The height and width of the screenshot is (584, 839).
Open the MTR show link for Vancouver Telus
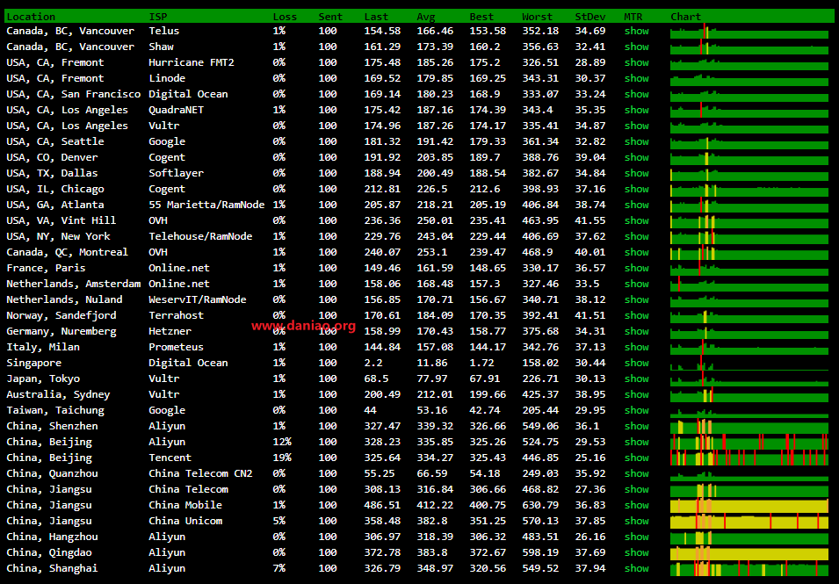click(x=636, y=31)
